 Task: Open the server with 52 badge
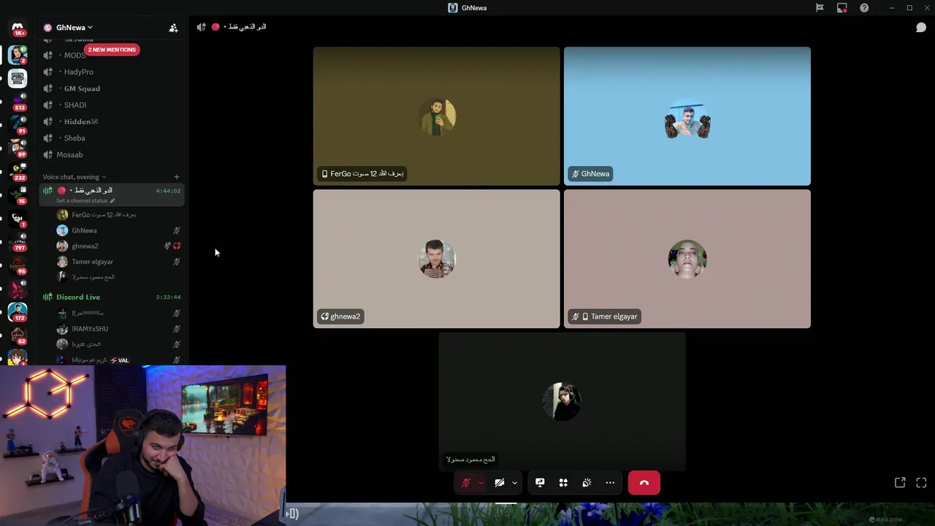click(18, 335)
